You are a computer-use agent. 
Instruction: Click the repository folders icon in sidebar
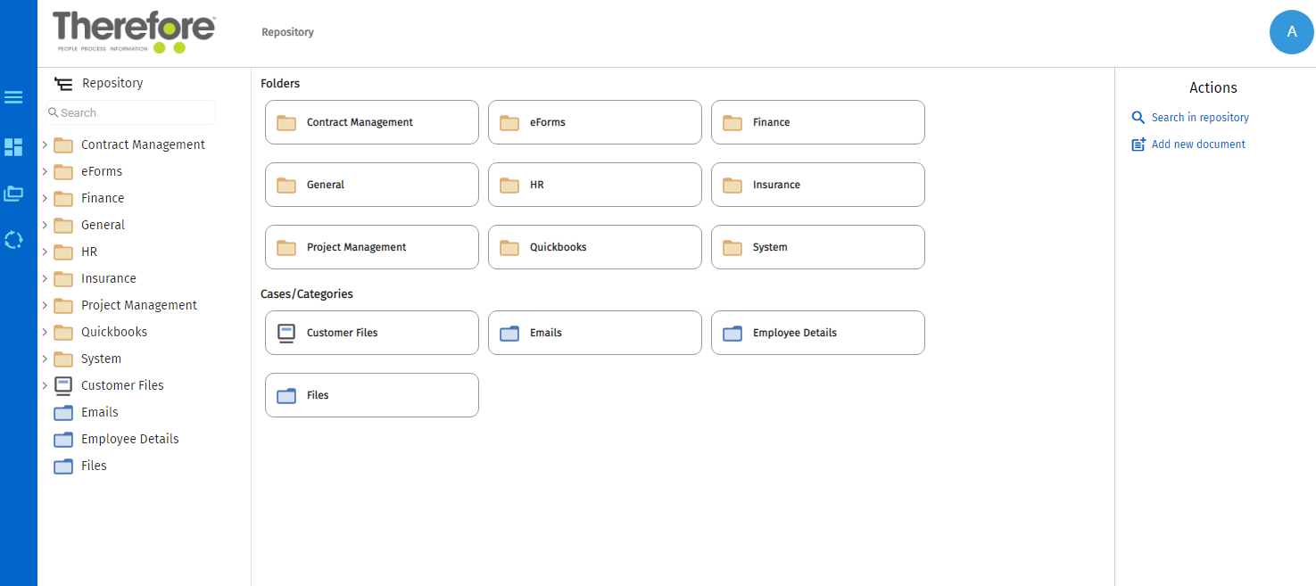[13, 193]
